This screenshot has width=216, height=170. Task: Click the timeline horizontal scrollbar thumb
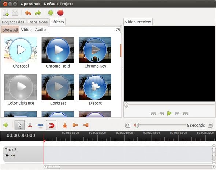coord(53,167)
